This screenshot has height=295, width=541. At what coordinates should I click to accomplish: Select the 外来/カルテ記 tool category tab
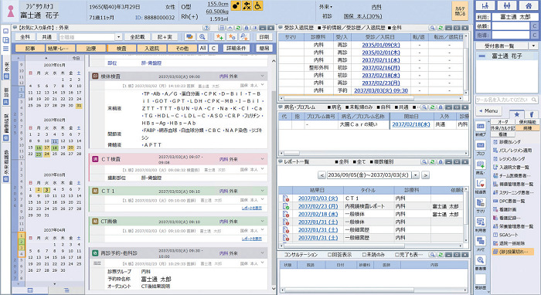click(x=502, y=128)
